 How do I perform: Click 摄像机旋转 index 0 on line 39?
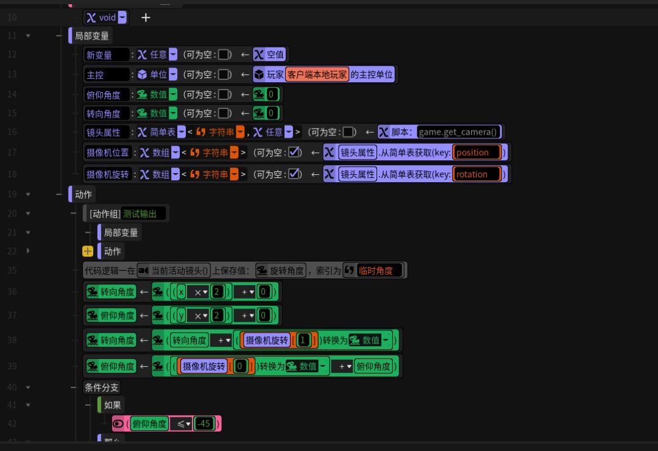tap(239, 366)
